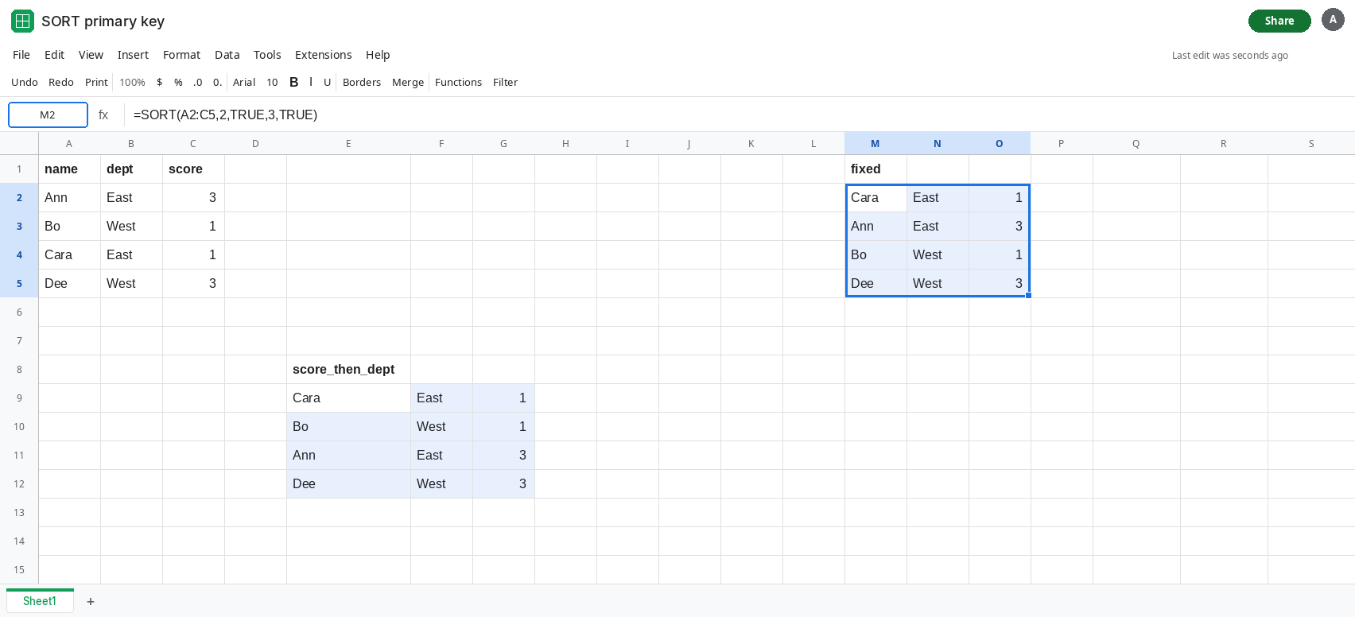Toggle the Filter in toolbar
1355x617 pixels.
click(505, 82)
